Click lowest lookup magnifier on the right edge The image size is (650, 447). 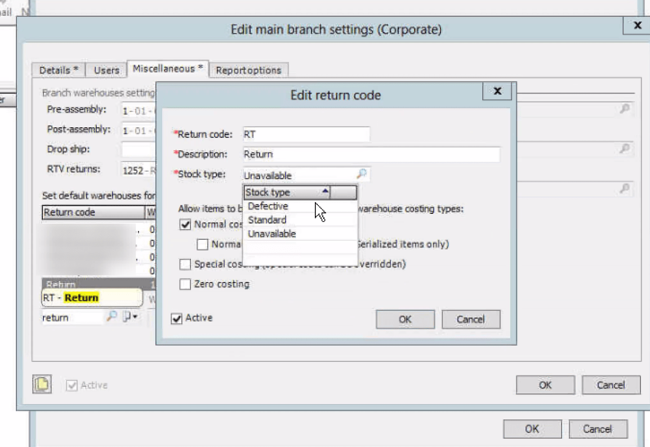(x=624, y=189)
